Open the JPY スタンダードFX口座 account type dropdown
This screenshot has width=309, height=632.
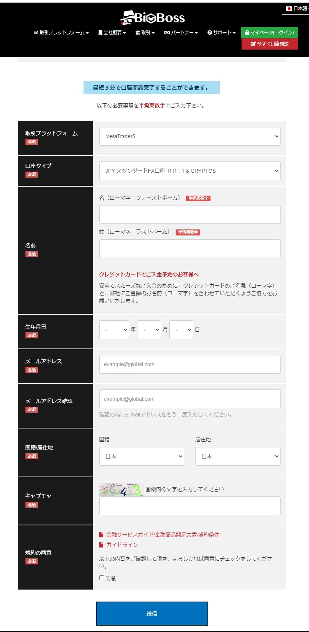(190, 171)
